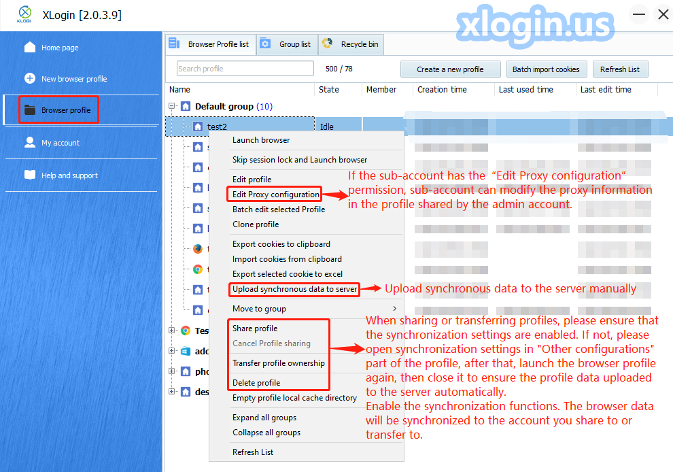Switch to the Group list tab
Image resolution: width=673 pixels, height=472 pixels.
287,44
